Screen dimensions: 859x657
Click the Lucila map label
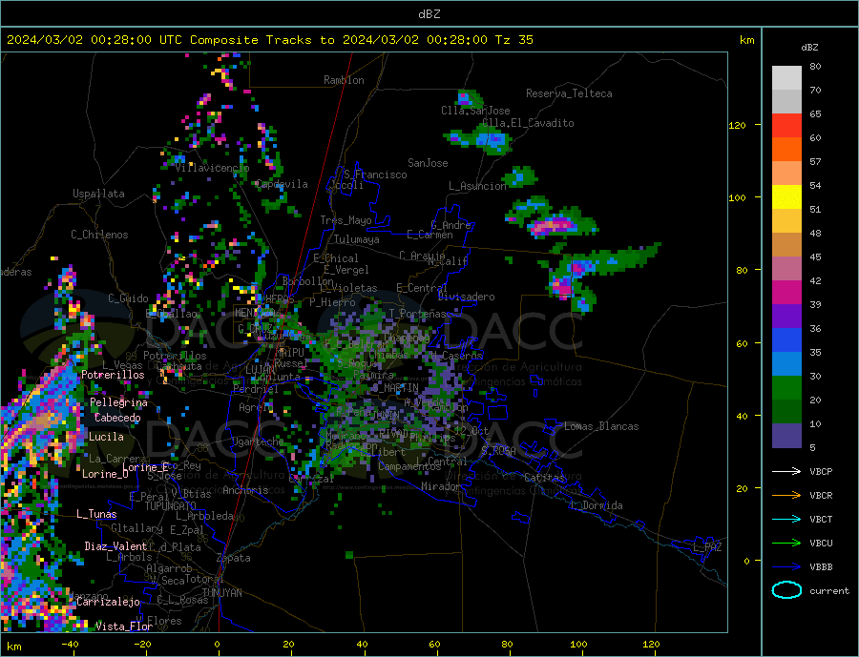point(106,437)
